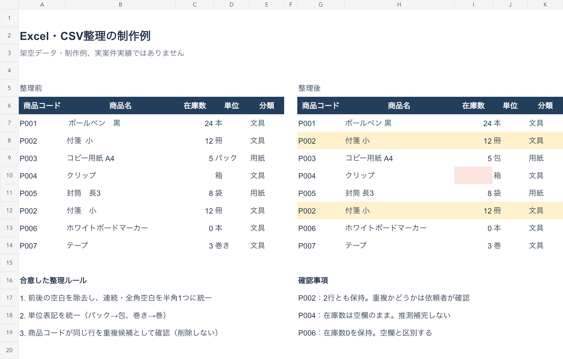Click note 'P006：在庫数0を保持'
This screenshot has width=563, height=359.
point(365,333)
